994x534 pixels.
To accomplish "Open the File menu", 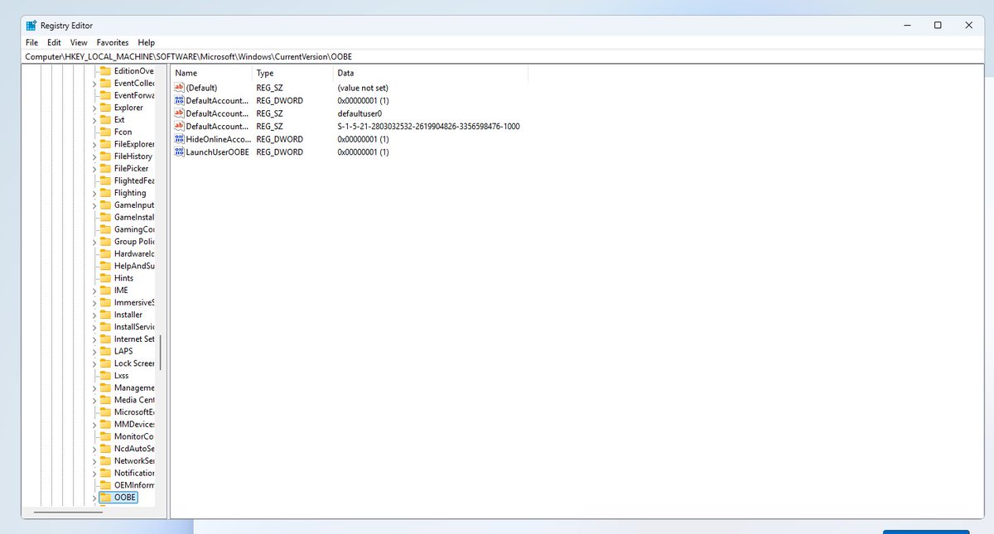I will click(31, 42).
